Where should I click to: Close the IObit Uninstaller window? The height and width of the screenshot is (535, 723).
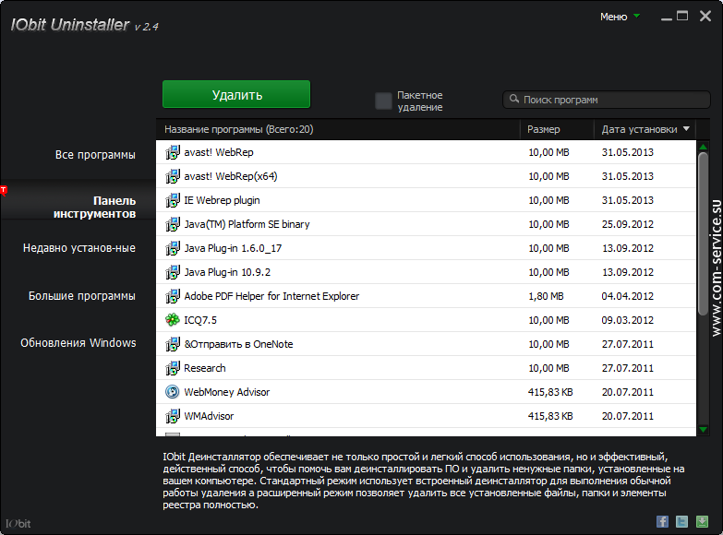[705, 16]
